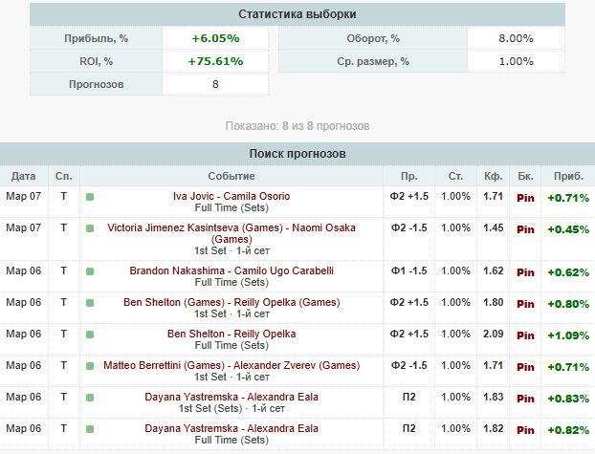Open Iva Jovic - Camila Osorio match
Image resolution: width=595 pixels, height=454 pixels.
tap(231, 196)
